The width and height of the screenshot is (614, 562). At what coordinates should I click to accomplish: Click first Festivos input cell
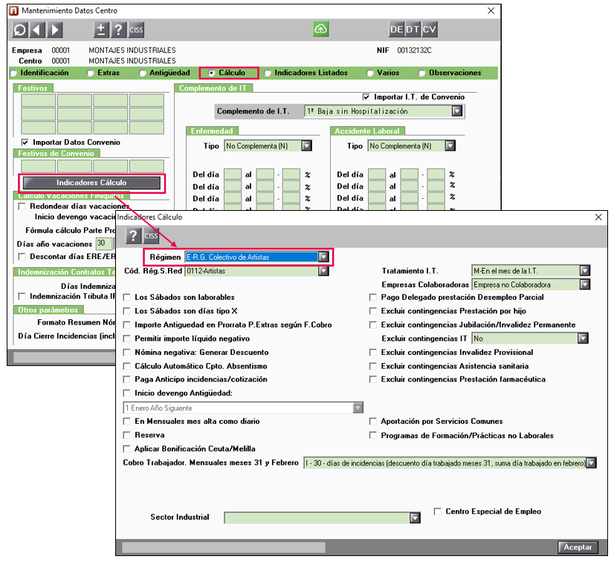pos(39,100)
